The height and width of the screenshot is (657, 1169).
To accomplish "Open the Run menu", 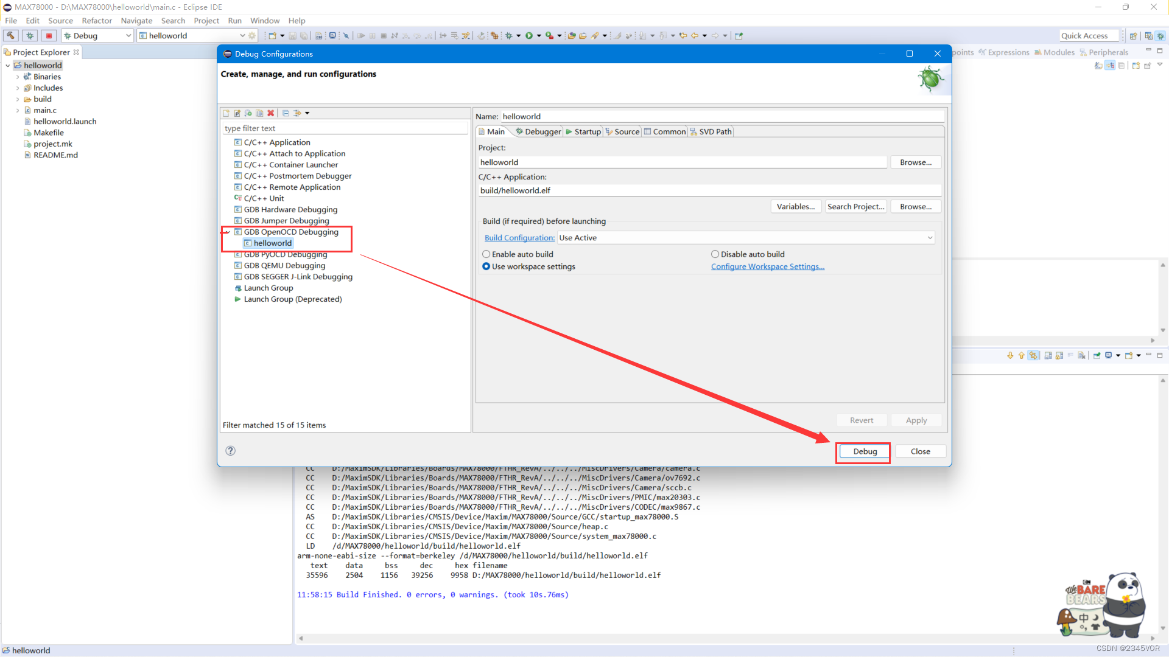I will pyautogui.click(x=234, y=21).
